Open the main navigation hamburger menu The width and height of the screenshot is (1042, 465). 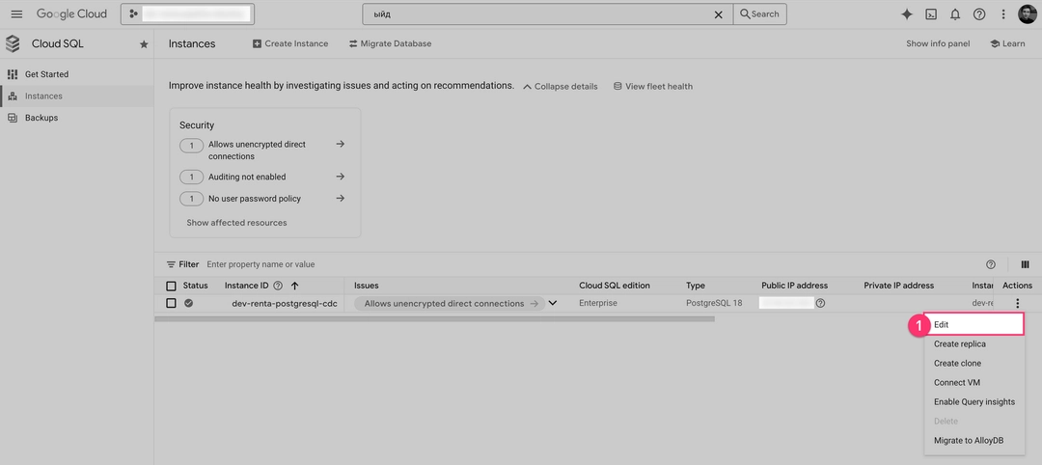pos(16,14)
